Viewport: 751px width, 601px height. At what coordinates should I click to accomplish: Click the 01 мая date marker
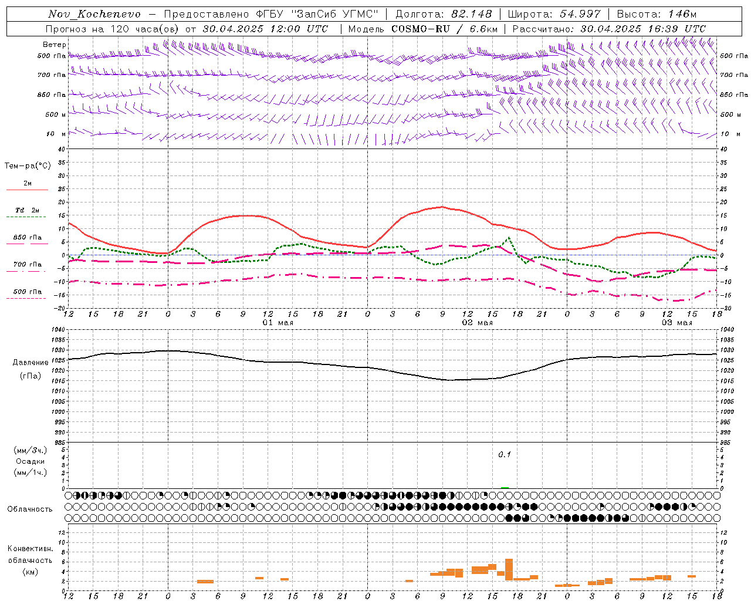278,323
